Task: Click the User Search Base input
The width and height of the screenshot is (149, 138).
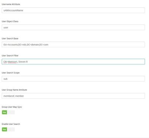Action: pyautogui.click(x=73, y=45)
